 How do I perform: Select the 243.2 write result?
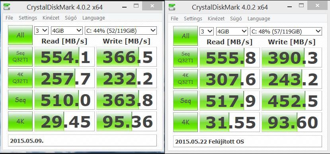pos(292,79)
